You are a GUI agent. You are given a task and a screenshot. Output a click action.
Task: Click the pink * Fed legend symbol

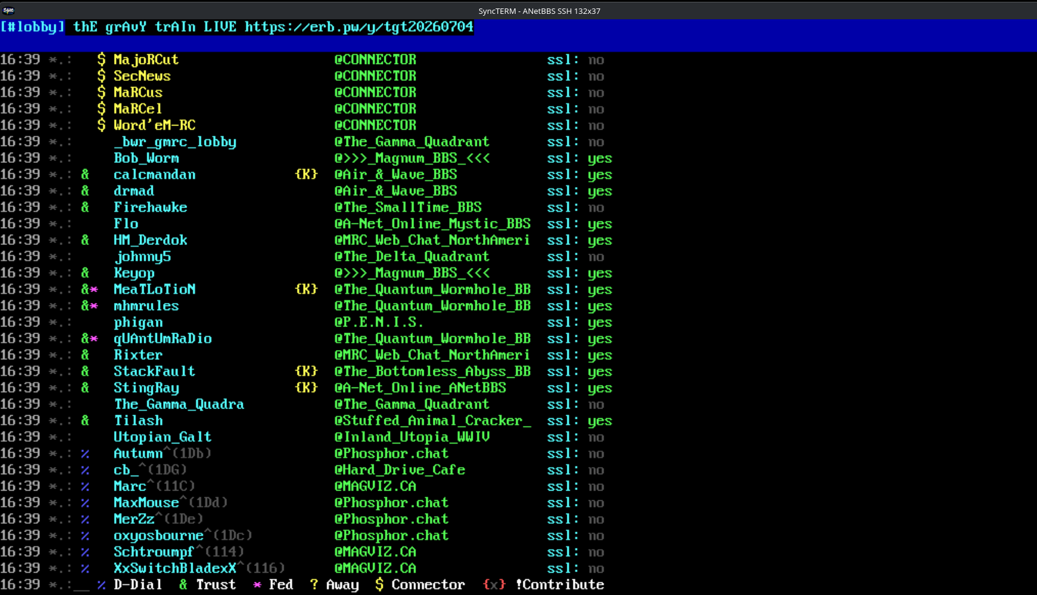[257, 585]
